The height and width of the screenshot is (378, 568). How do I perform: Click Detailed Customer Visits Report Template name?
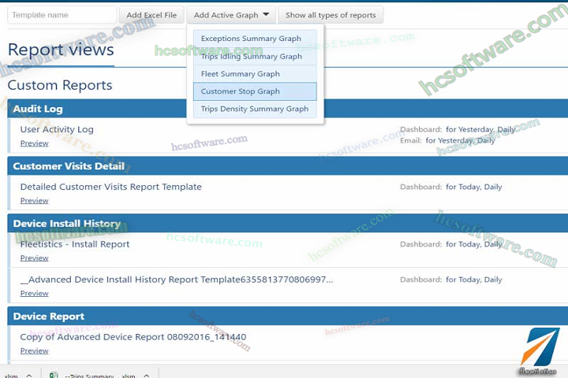click(x=111, y=187)
